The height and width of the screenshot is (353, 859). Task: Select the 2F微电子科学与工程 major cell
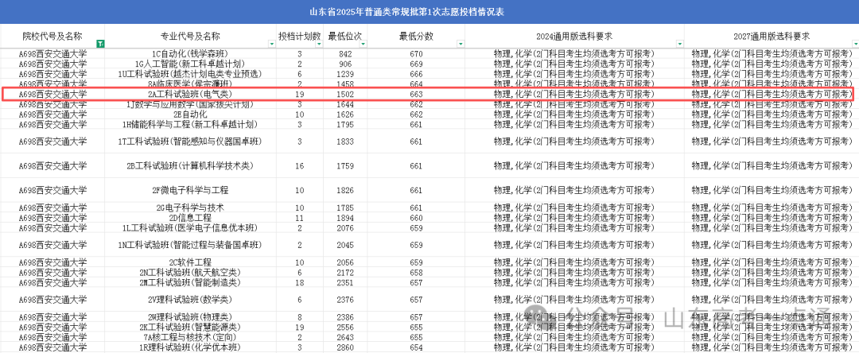pyautogui.click(x=190, y=190)
